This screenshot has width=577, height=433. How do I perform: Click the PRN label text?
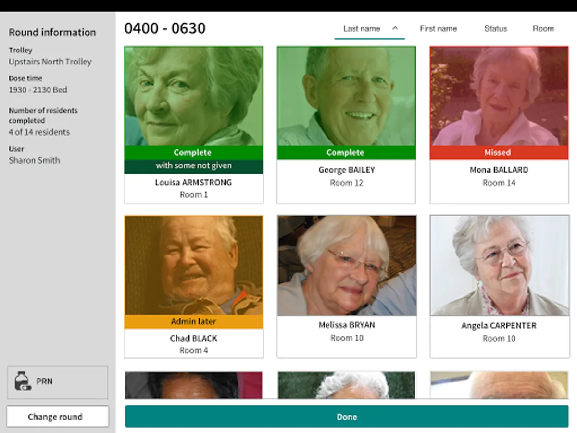[x=45, y=382]
